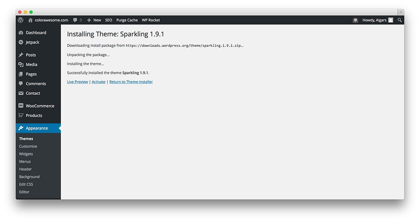Click the Media sidebar icon
The image size is (420, 222).
[21, 65]
